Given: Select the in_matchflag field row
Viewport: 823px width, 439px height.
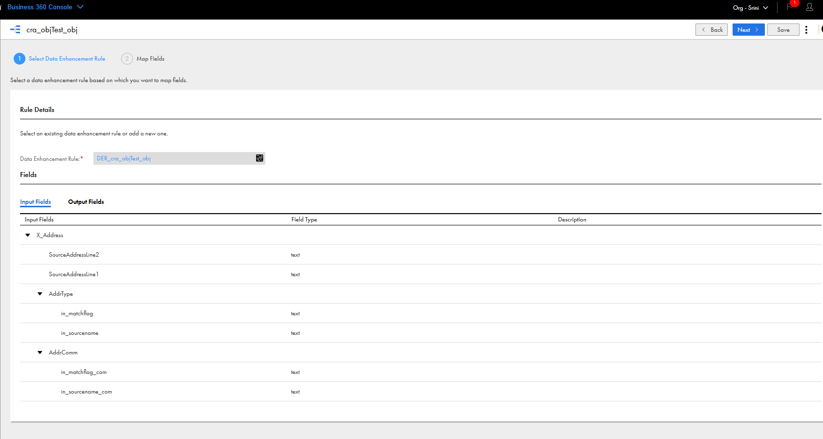Looking at the screenshot, I should 421,313.
